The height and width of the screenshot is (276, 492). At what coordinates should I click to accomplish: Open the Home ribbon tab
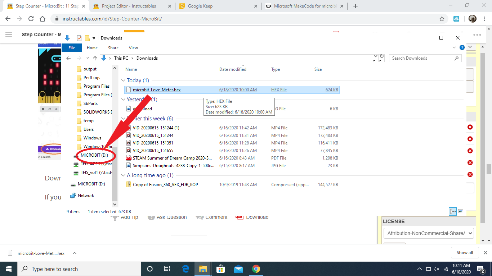[x=92, y=48]
